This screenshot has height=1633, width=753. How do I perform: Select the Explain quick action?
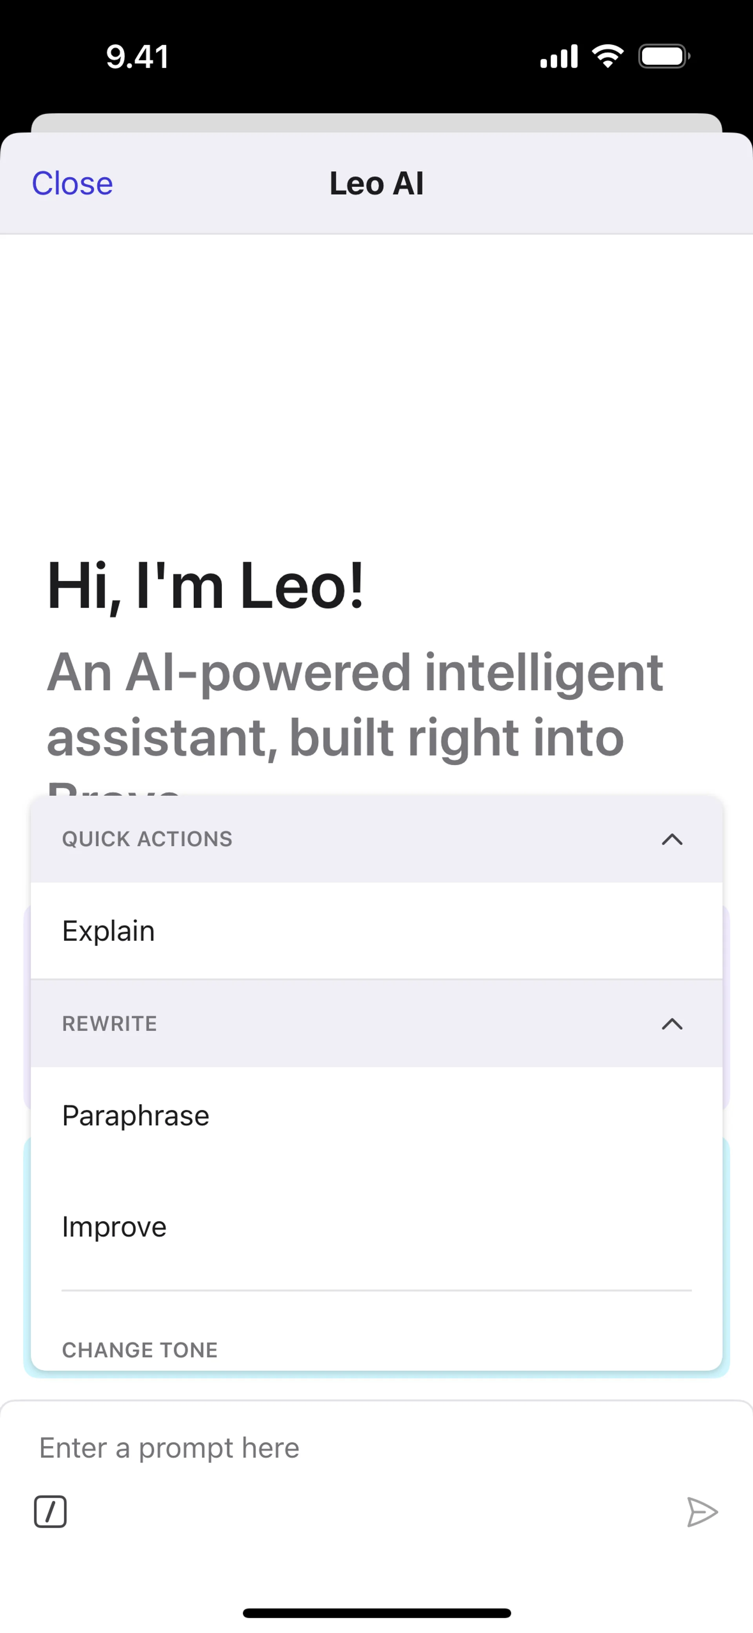coord(108,931)
